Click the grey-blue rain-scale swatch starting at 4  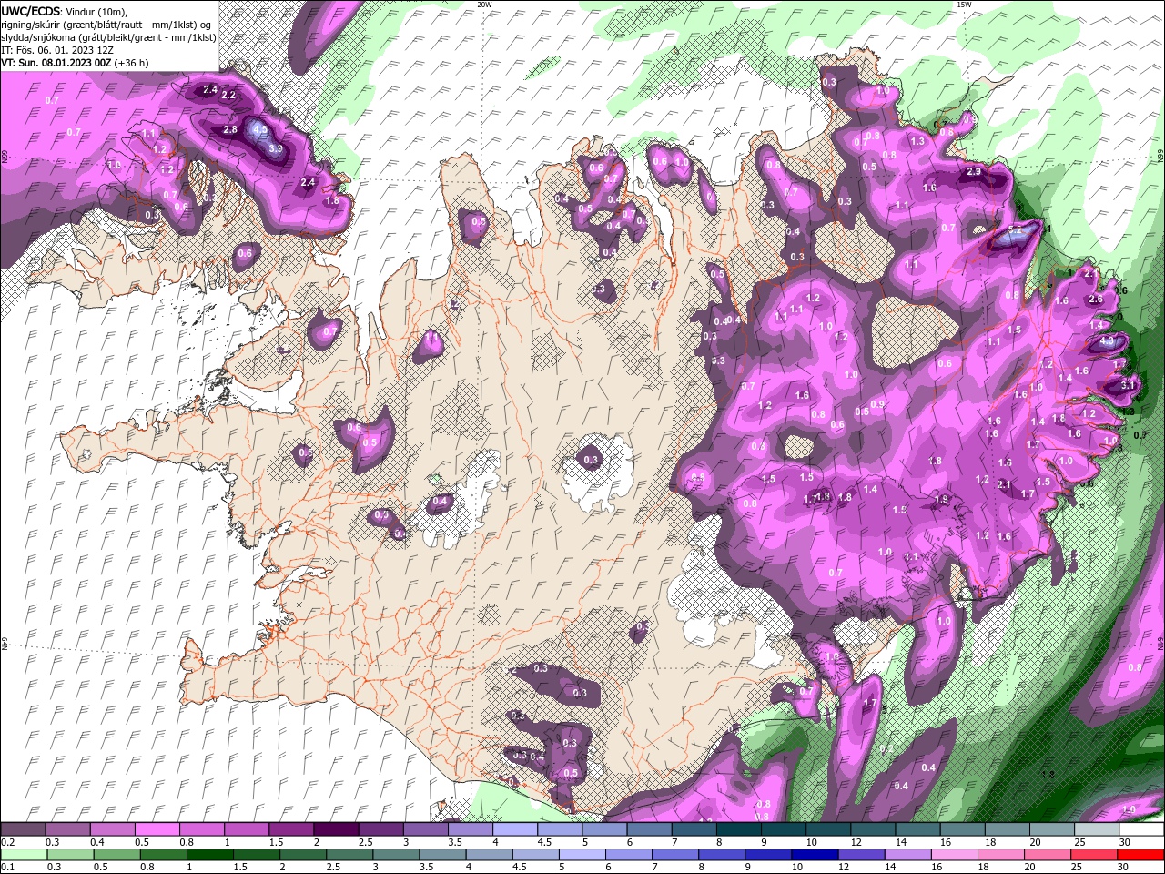(490, 855)
